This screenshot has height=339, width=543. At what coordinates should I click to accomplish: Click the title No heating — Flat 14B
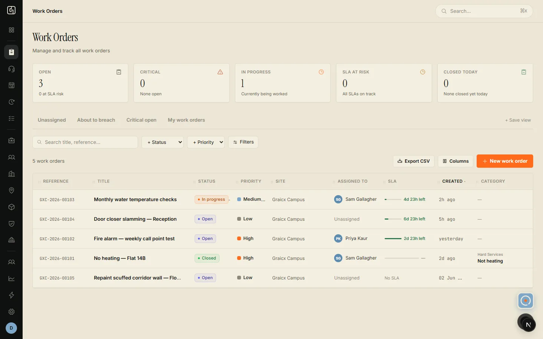click(x=120, y=258)
